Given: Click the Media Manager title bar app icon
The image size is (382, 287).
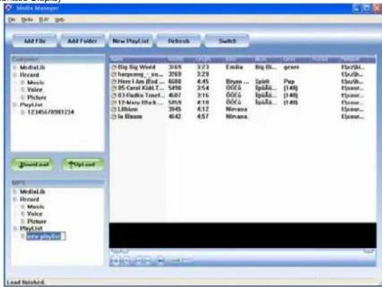Looking at the screenshot, I should (x=9, y=8).
